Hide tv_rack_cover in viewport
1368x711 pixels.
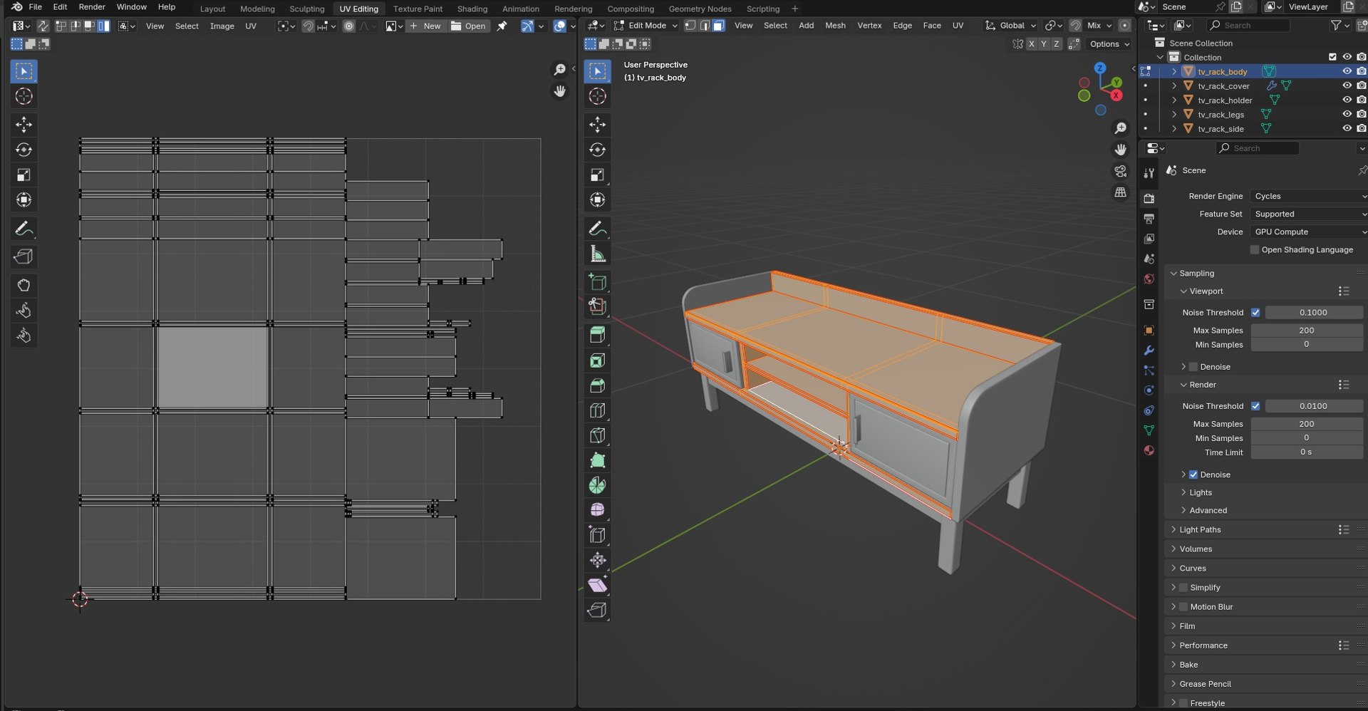click(x=1347, y=85)
